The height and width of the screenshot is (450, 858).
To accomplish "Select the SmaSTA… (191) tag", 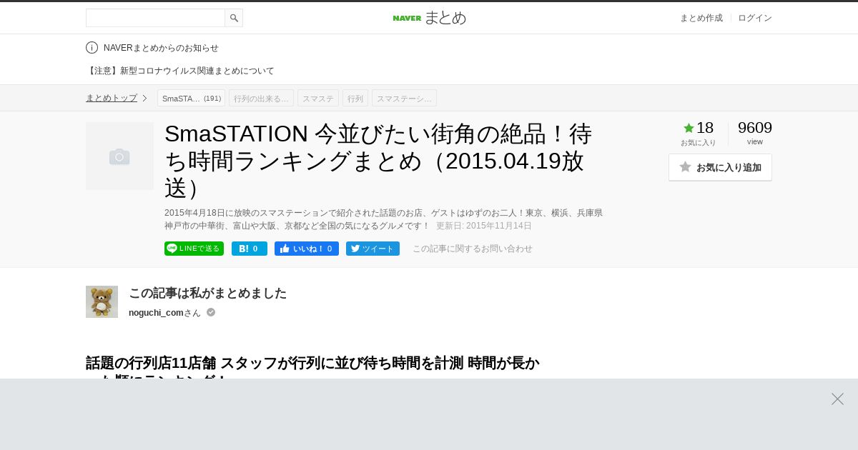I will pyautogui.click(x=191, y=98).
